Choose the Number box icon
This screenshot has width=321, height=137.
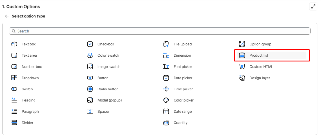(x=14, y=67)
